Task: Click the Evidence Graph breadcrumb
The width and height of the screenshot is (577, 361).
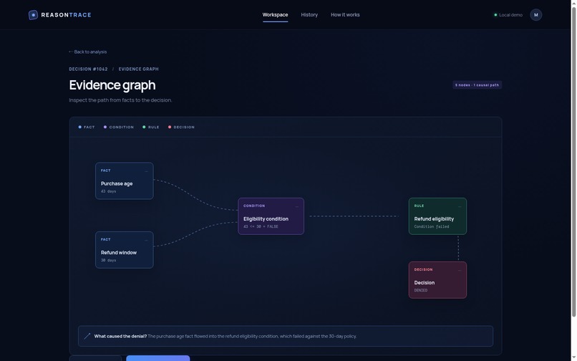Action: tap(139, 69)
